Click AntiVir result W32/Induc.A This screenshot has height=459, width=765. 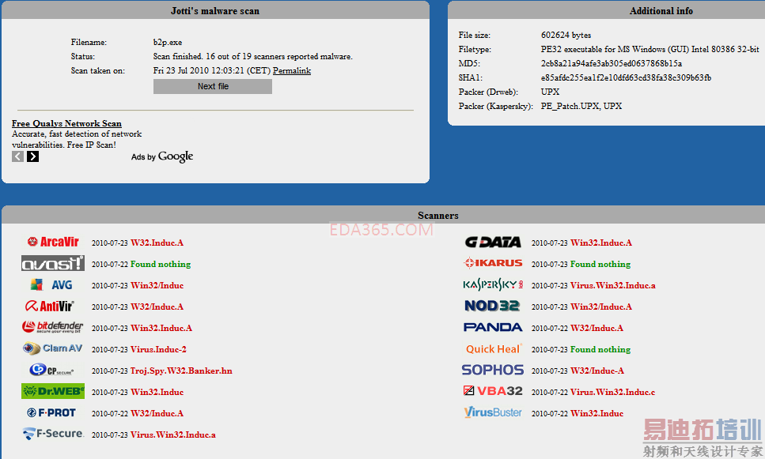(x=157, y=307)
